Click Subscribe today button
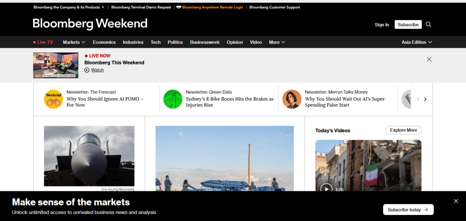 (408, 210)
